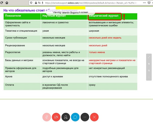Click the 'Viewing Valentin Bogorov's screen' label

coord(70,12)
